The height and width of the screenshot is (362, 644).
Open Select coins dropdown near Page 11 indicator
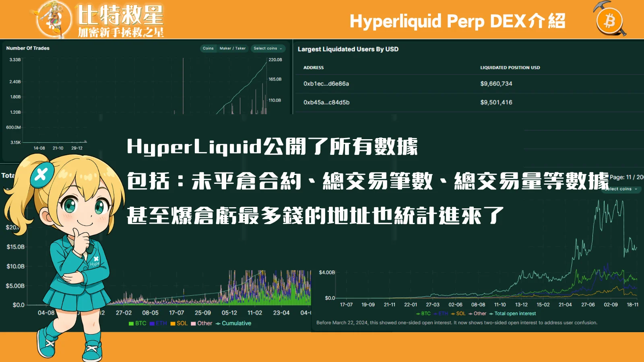coord(618,189)
